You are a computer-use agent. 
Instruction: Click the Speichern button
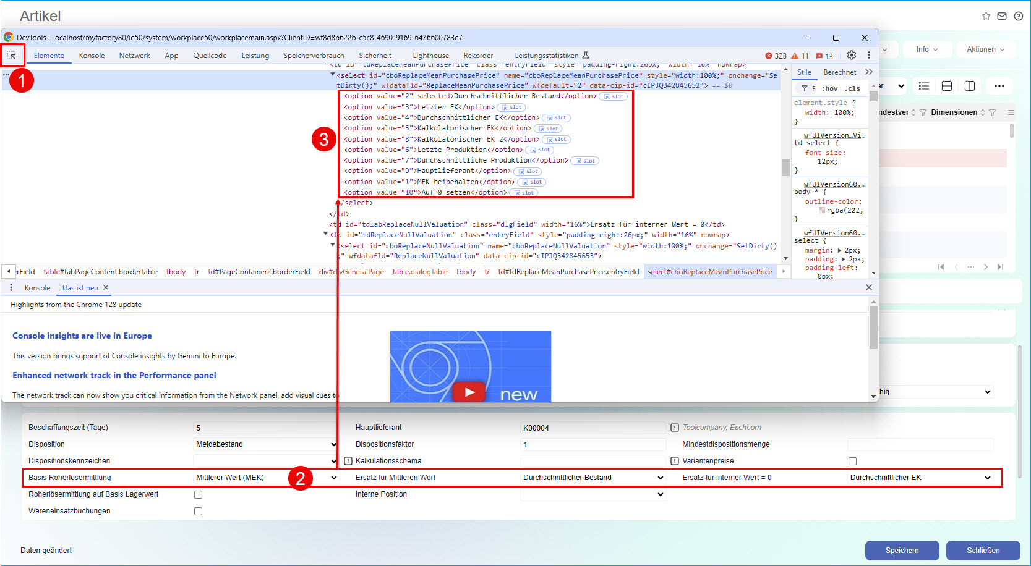(x=902, y=550)
